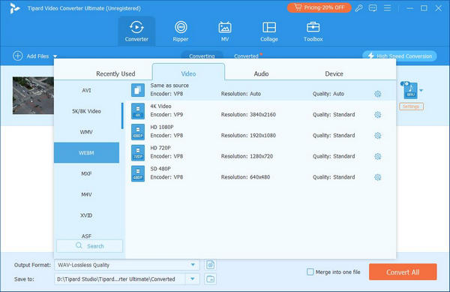Open the MV maker module

tap(225, 31)
